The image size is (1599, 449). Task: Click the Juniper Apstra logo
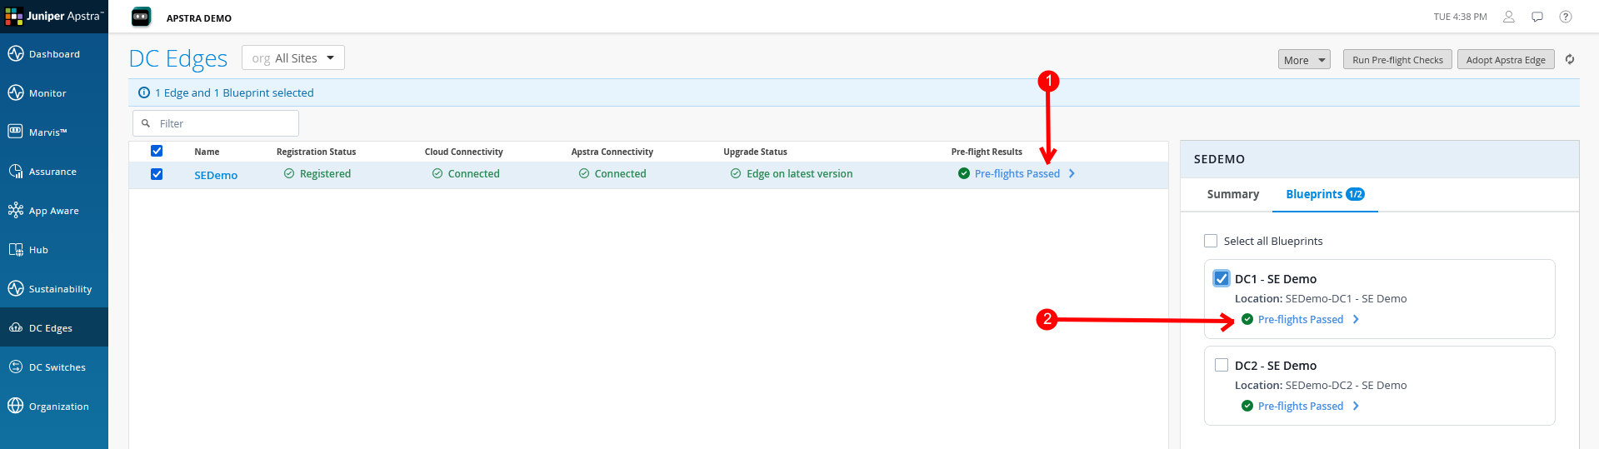54,17
